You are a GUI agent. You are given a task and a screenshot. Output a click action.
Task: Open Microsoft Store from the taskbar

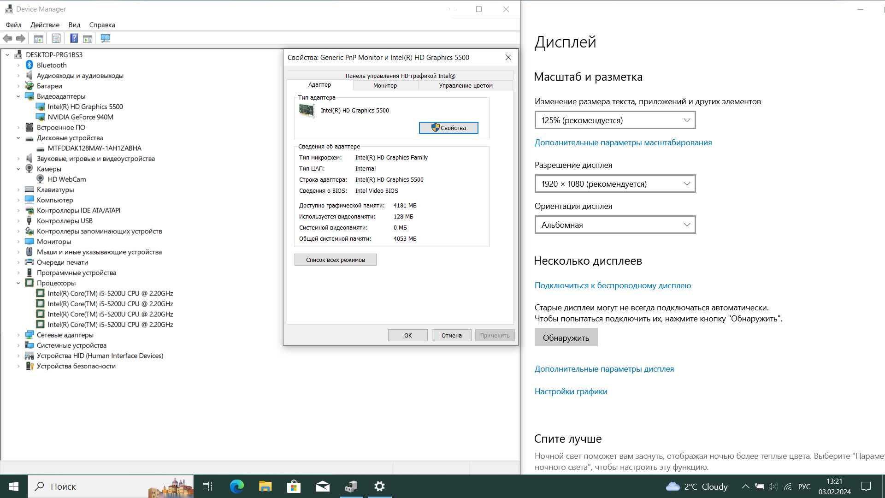294,486
